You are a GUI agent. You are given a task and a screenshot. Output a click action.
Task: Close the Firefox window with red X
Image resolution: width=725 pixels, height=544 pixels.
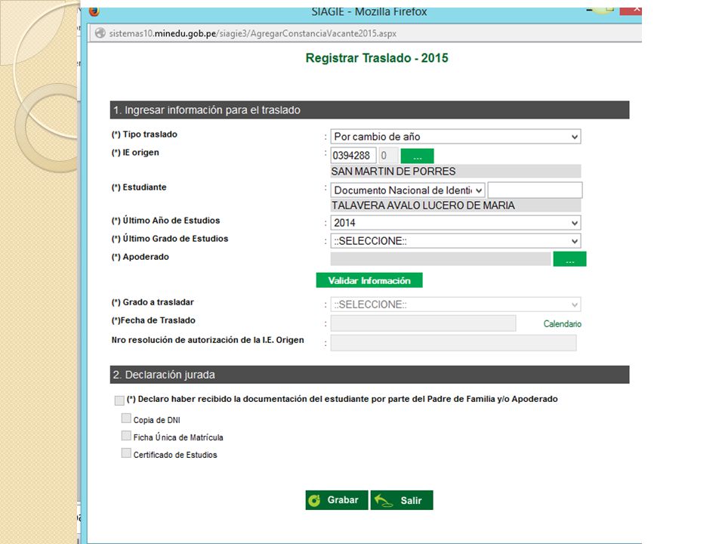click(632, 10)
